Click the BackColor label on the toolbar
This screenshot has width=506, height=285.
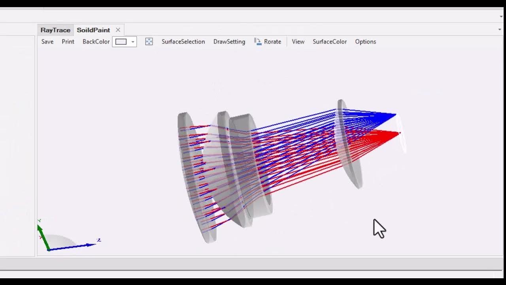[96, 42]
